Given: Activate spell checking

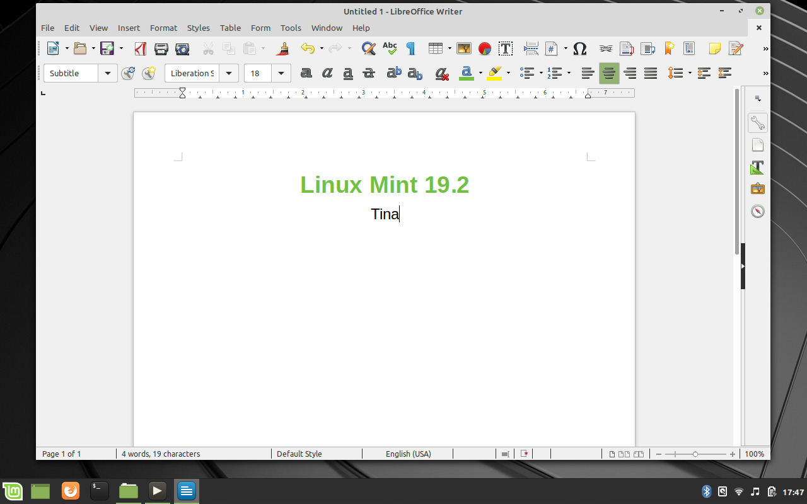Looking at the screenshot, I should coord(390,49).
